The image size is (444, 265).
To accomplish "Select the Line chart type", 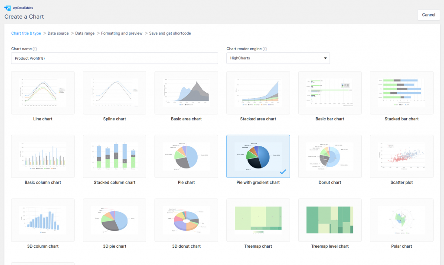I will 42,92.
